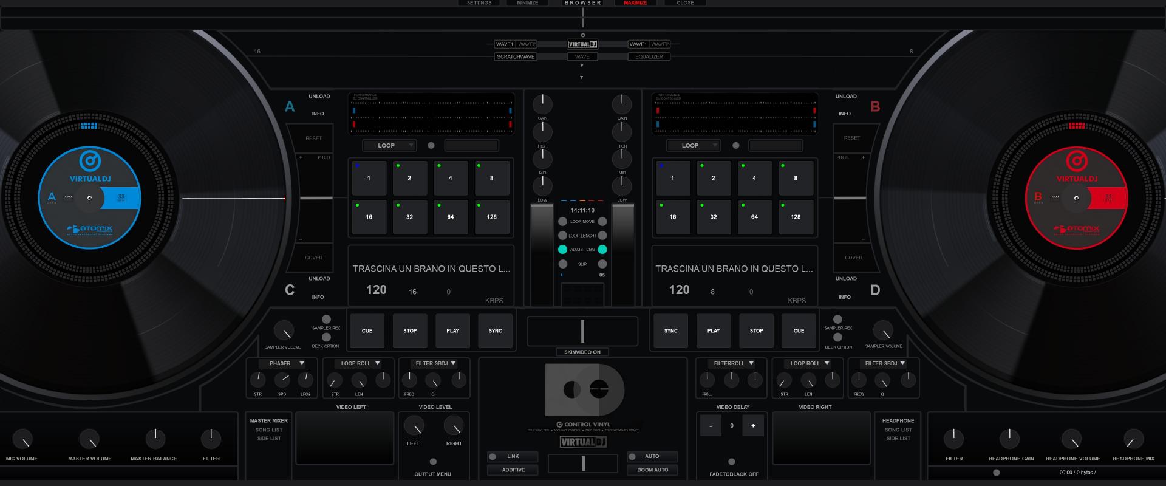
Task: Click video level LEFT knob
Action: [414, 426]
